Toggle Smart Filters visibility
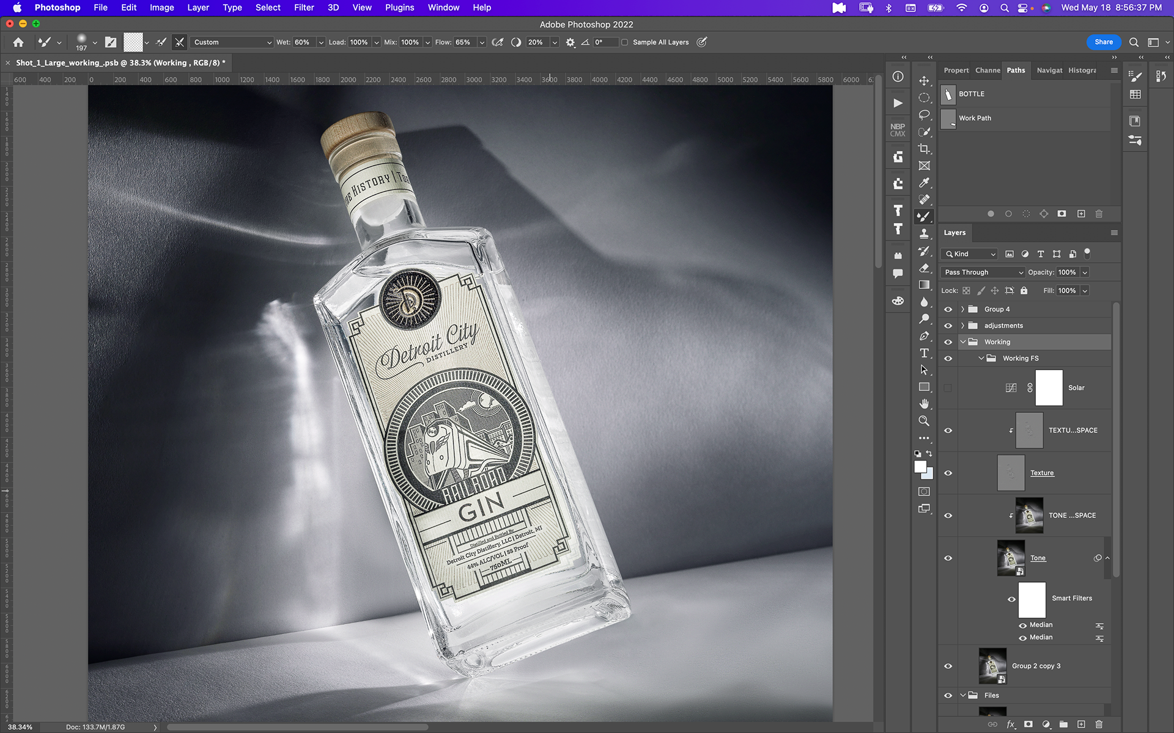Screen dimensions: 1174x733 click(x=1011, y=599)
